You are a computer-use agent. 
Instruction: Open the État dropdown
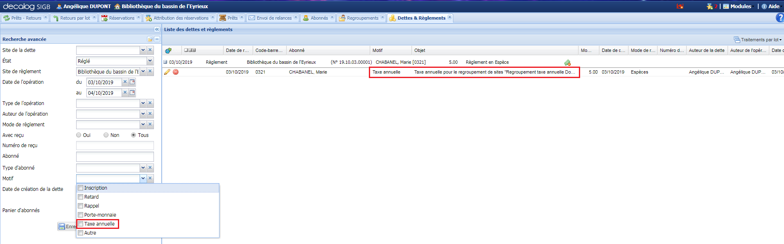[150, 61]
